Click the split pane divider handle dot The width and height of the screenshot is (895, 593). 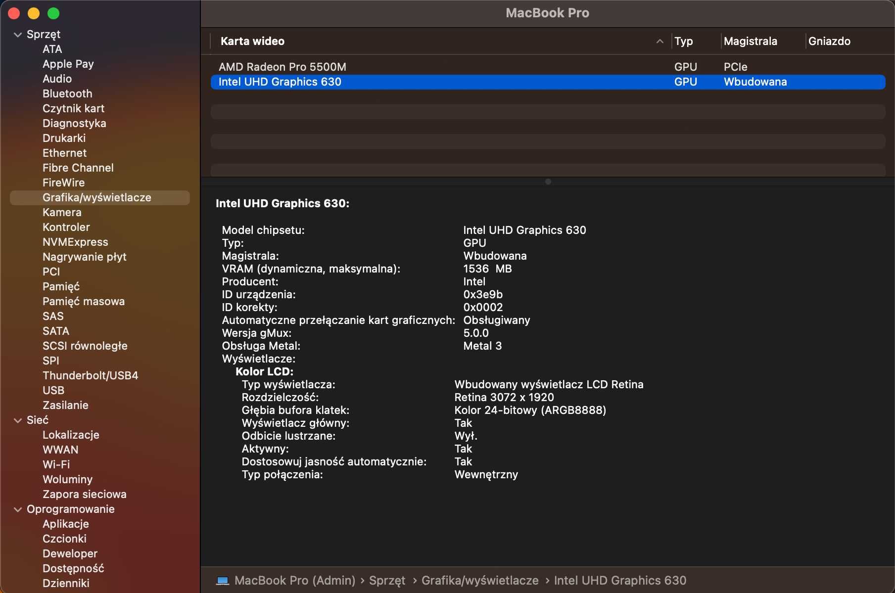coord(548,182)
